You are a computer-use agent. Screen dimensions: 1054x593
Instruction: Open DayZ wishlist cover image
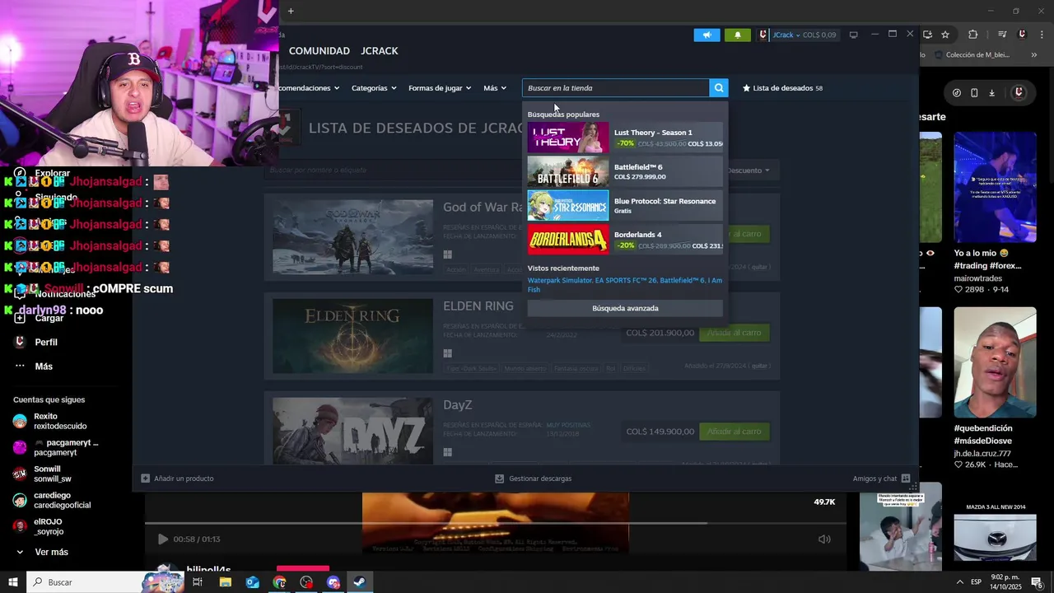point(352,432)
